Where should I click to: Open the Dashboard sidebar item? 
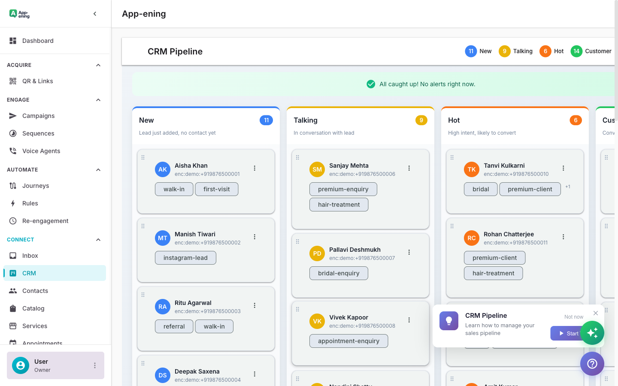tap(38, 41)
